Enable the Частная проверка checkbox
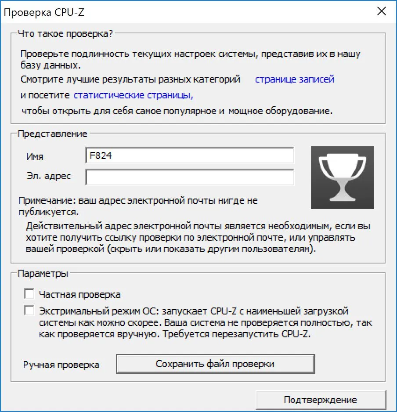Screen dimensions: 397x412 click(29, 294)
